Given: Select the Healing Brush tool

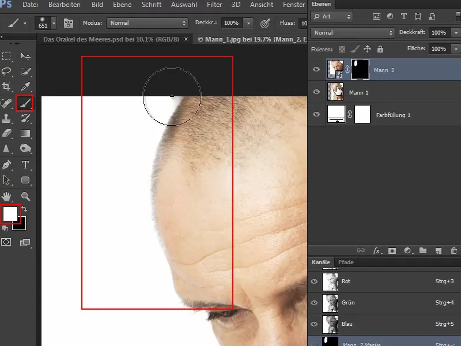Looking at the screenshot, I should [6, 103].
